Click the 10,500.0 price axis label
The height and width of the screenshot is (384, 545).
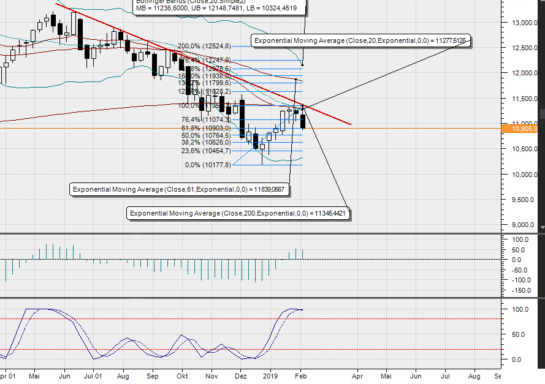click(525, 149)
